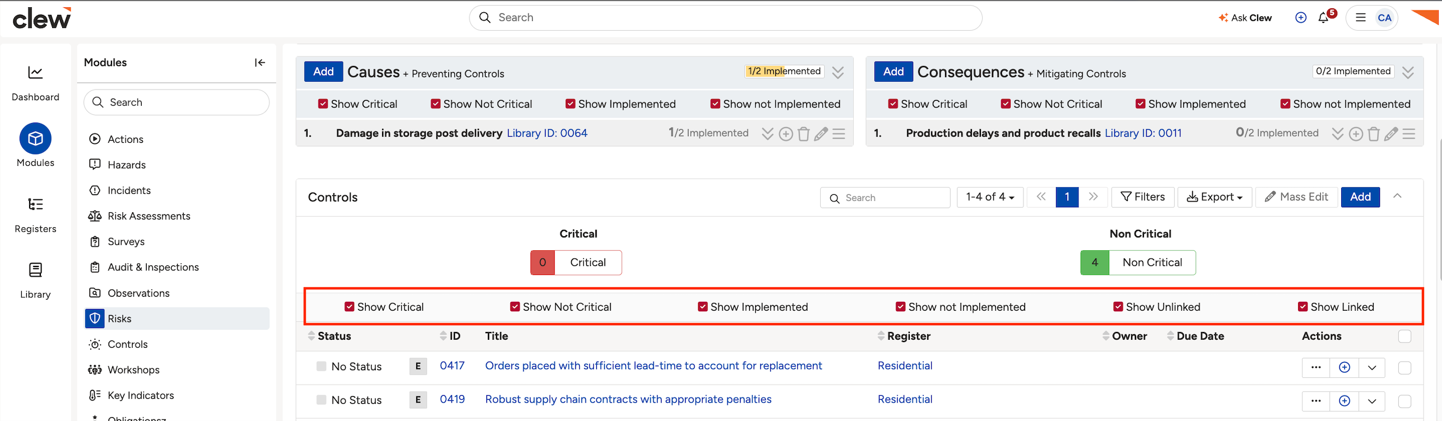1442x421 pixels.
Task: Add control to Production delays consequence
Action: [1356, 134]
